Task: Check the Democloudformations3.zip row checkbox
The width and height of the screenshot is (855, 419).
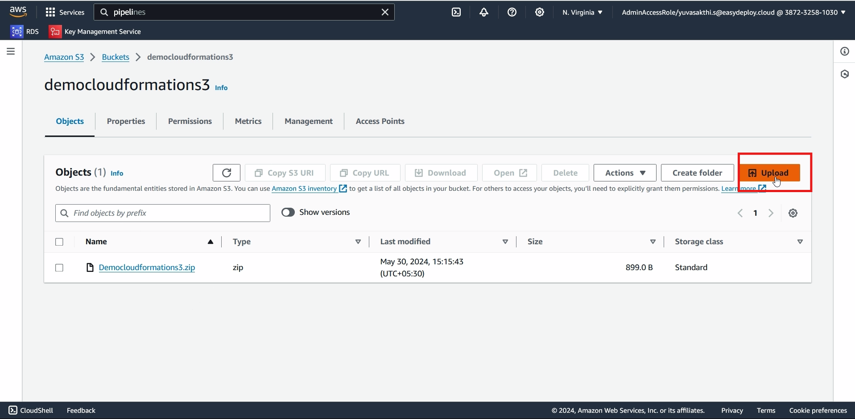Action: pyautogui.click(x=59, y=267)
